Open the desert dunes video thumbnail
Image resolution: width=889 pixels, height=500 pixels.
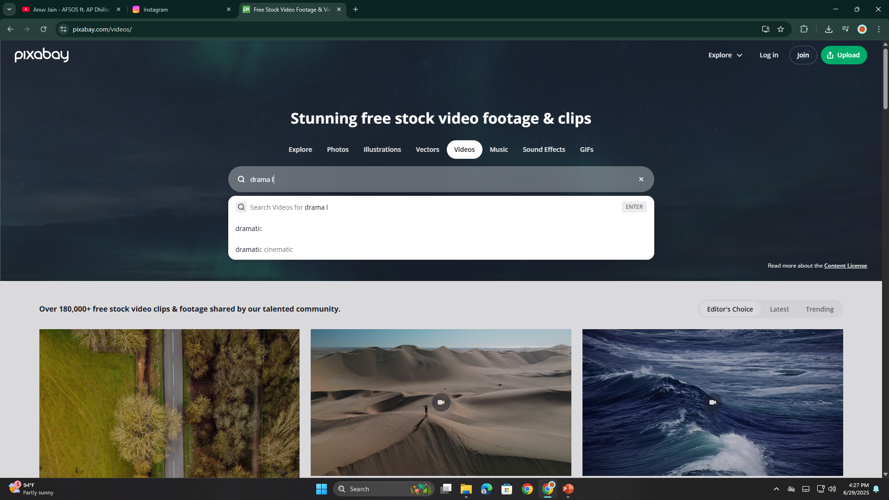[x=441, y=402]
